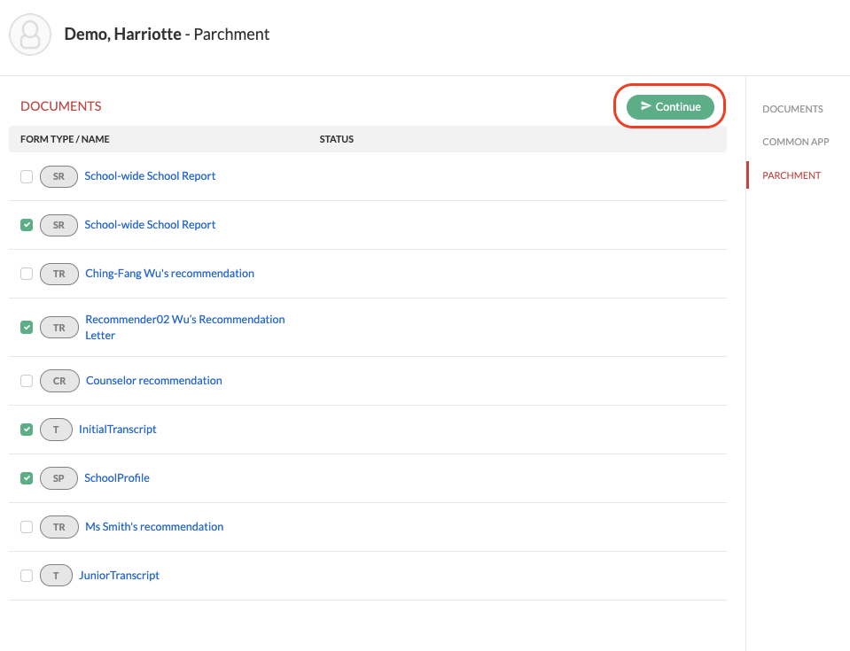Check the JuniorTranscript checkbox
The width and height of the screenshot is (850, 651).
coord(27,576)
